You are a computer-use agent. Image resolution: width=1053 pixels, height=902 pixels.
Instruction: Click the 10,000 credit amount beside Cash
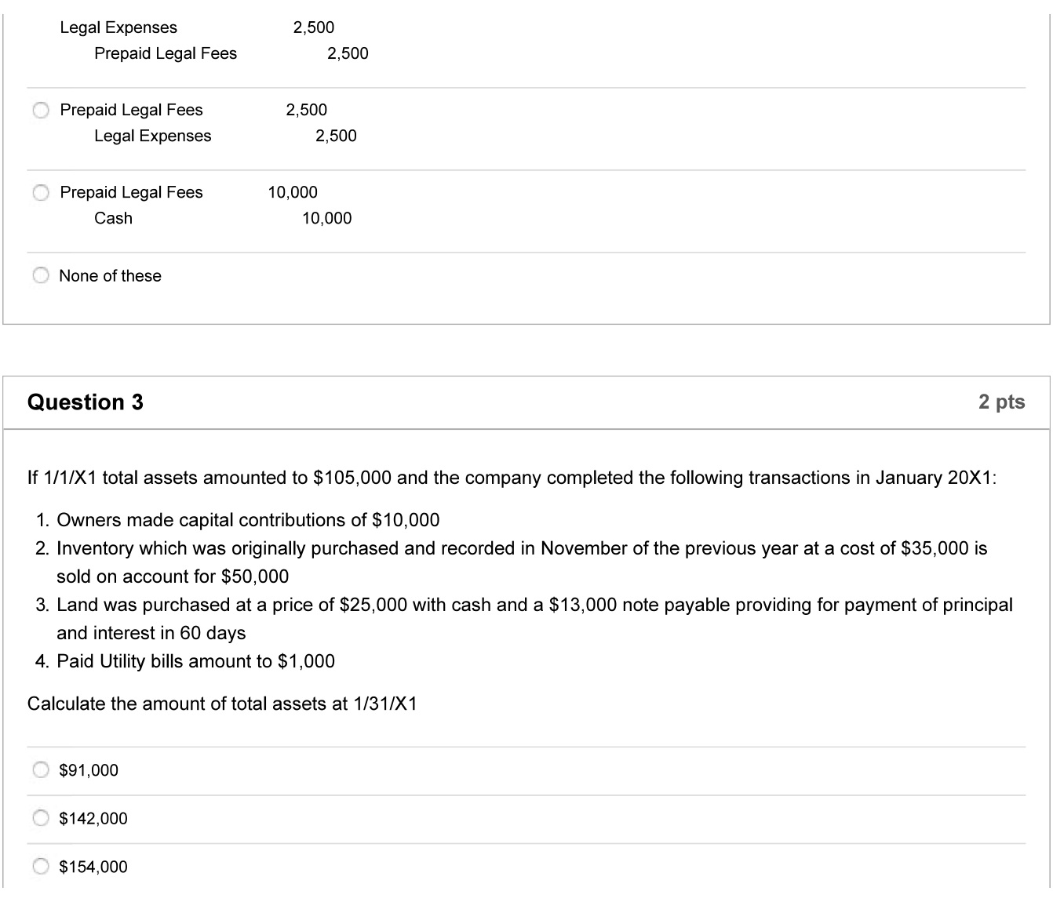[327, 218]
